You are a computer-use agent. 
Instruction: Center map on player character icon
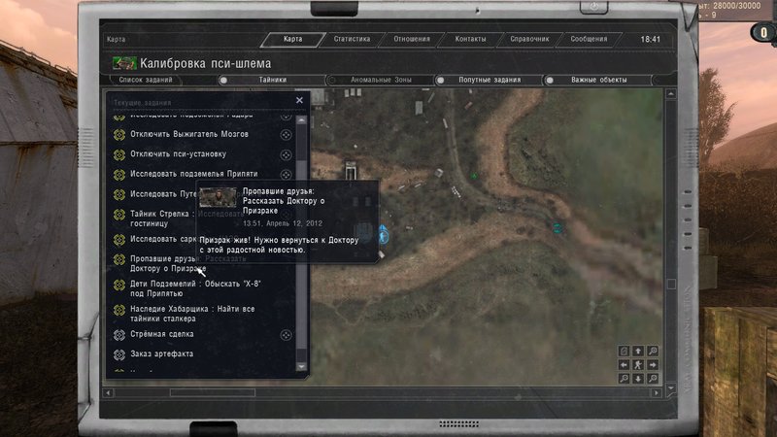click(x=638, y=364)
